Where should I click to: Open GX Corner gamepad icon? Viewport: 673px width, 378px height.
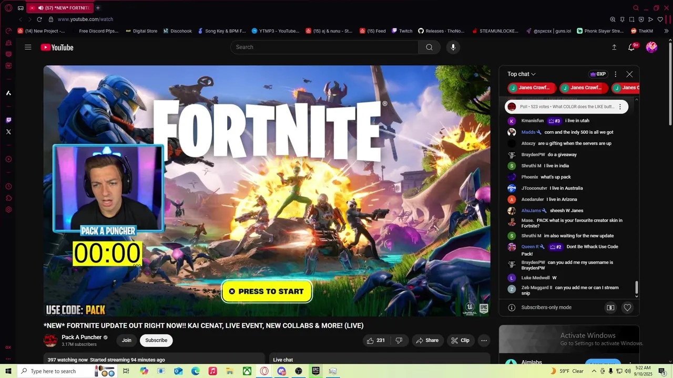coord(21,8)
